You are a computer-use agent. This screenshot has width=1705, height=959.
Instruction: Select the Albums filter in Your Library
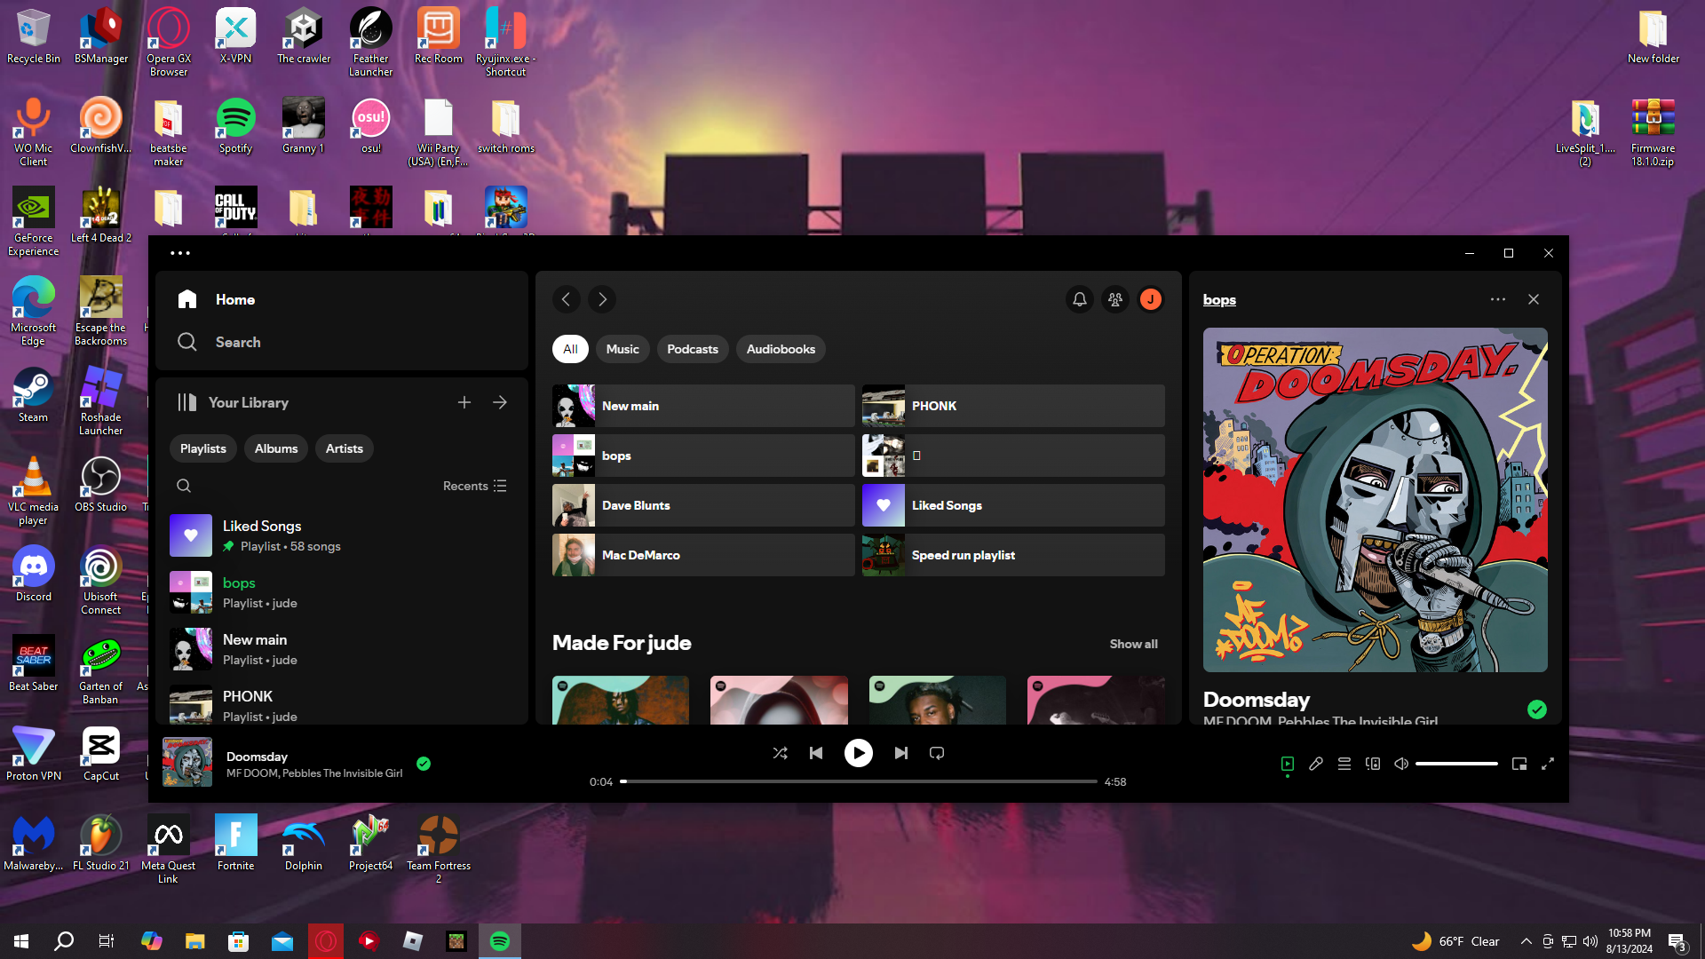click(x=276, y=448)
